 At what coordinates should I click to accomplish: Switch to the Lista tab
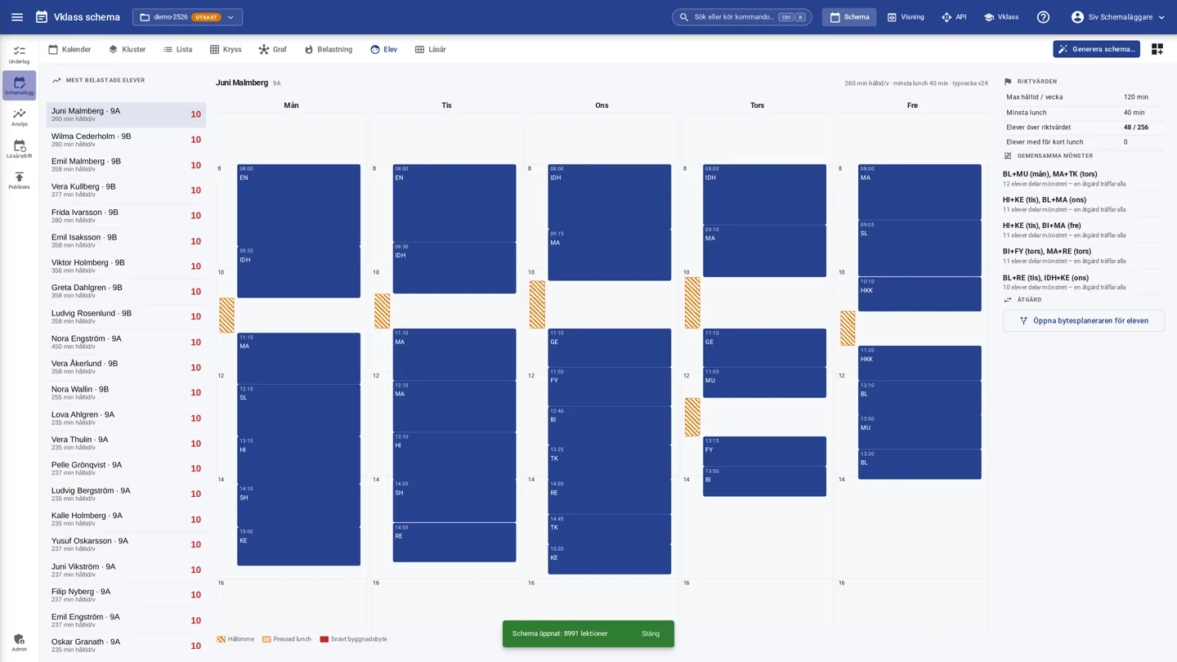tap(177, 49)
